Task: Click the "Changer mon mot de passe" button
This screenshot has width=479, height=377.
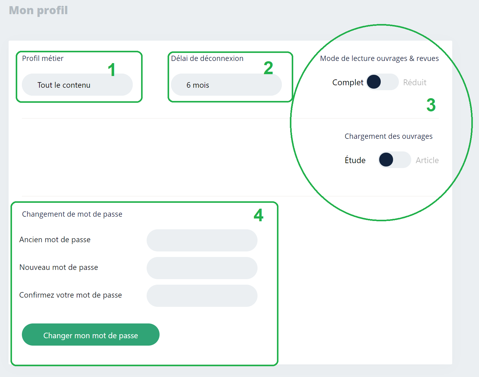Action: click(91, 335)
